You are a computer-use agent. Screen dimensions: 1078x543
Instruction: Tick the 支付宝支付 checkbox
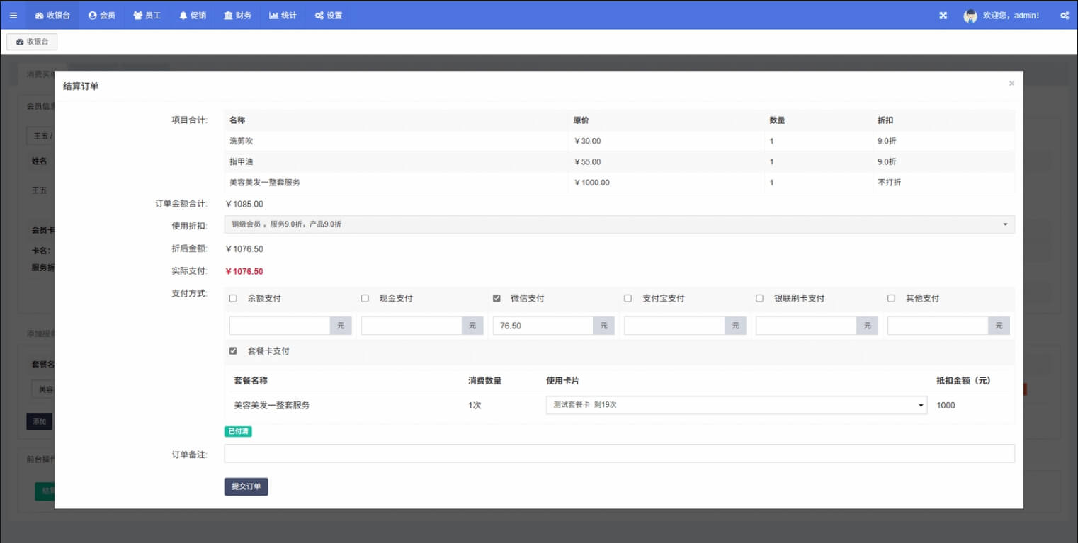[628, 298]
